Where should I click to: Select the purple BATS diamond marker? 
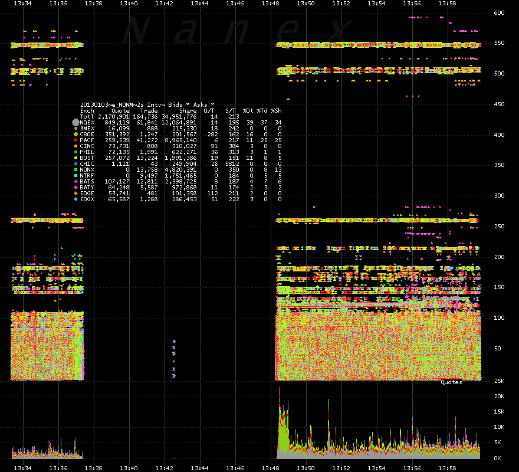76,182
